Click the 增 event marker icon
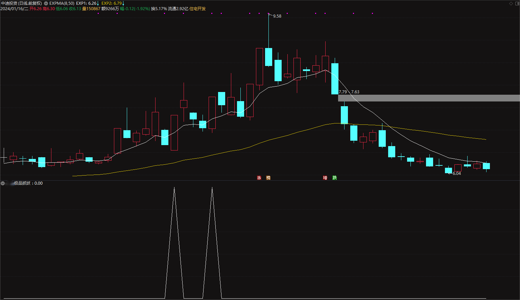The width and height of the screenshot is (520, 300). pyautogui.click(x=325, y=178)
